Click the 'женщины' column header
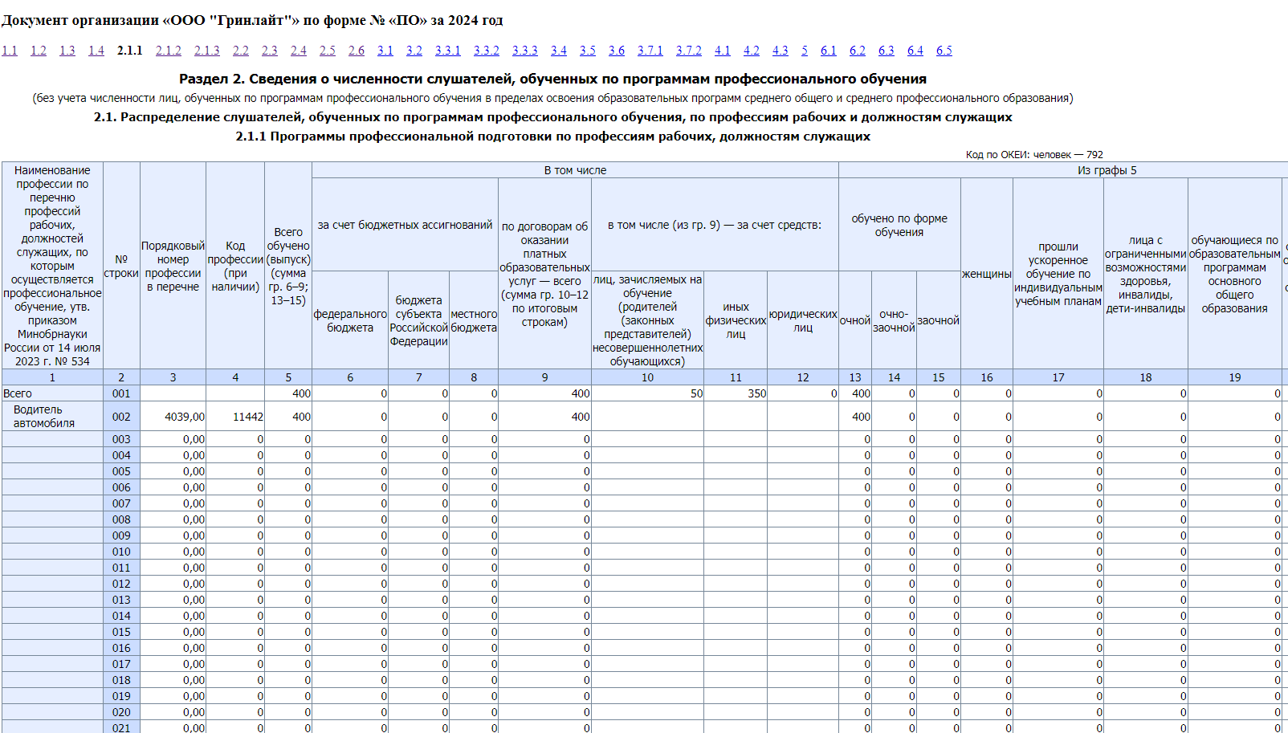Viewport: 1288px width, 733px height. coord(987,274)
